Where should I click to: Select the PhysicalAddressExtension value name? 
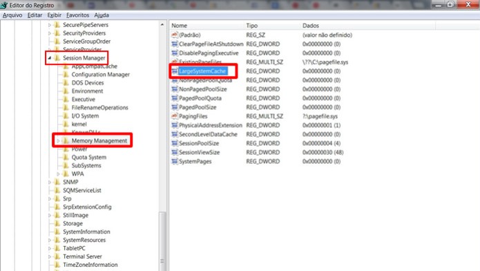(211, 125)
